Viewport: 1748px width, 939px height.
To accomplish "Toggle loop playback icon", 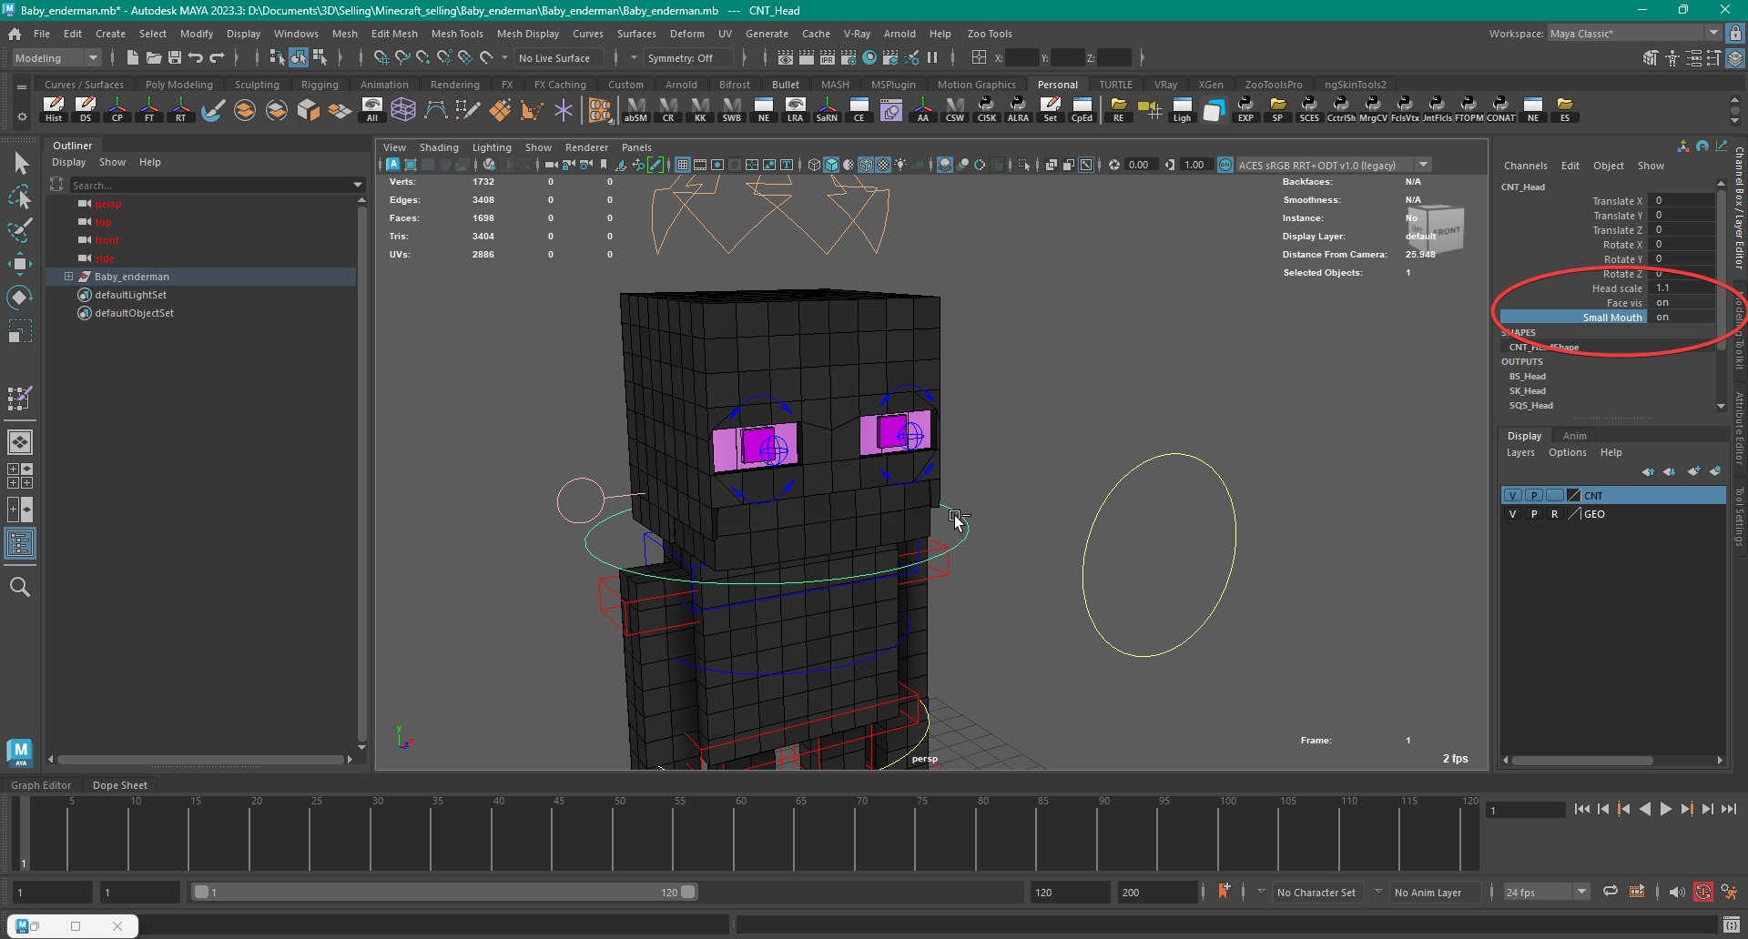I will (1611, 892).
